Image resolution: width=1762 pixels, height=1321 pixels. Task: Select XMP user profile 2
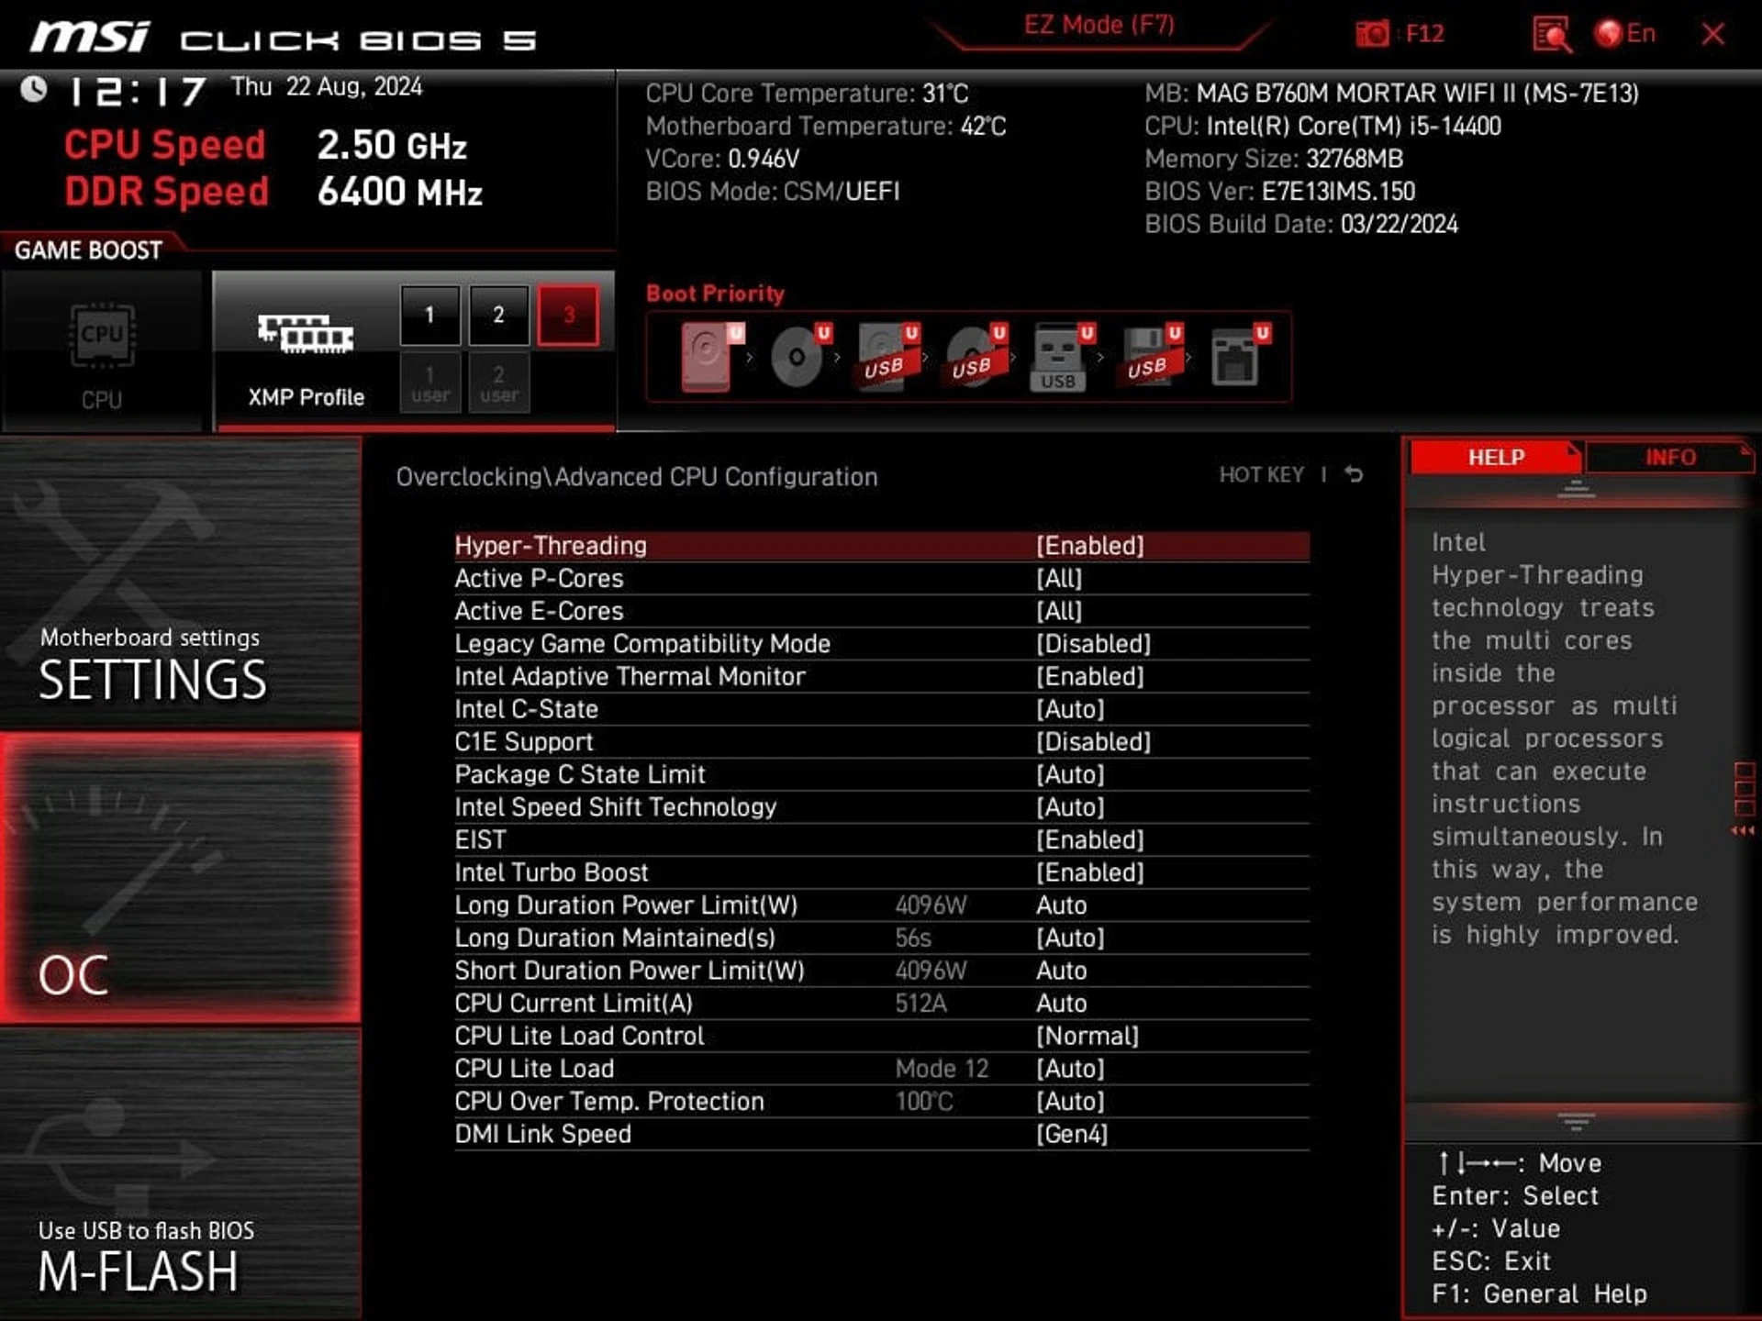pos(498,383)
